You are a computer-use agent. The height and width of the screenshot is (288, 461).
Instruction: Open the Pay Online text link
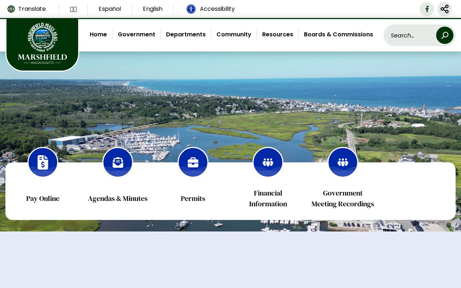[43, 198]
